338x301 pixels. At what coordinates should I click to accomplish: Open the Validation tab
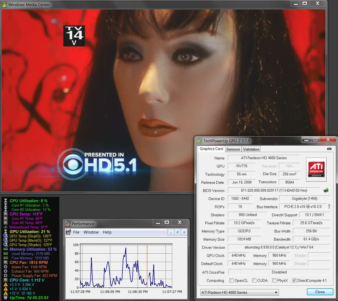(x=251, y=149)
